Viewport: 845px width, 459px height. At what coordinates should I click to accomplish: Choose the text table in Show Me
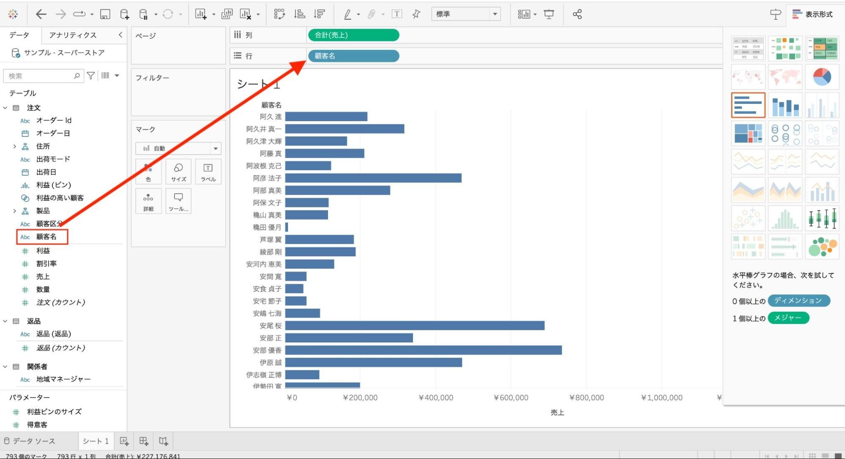click(x=748, y=48)
